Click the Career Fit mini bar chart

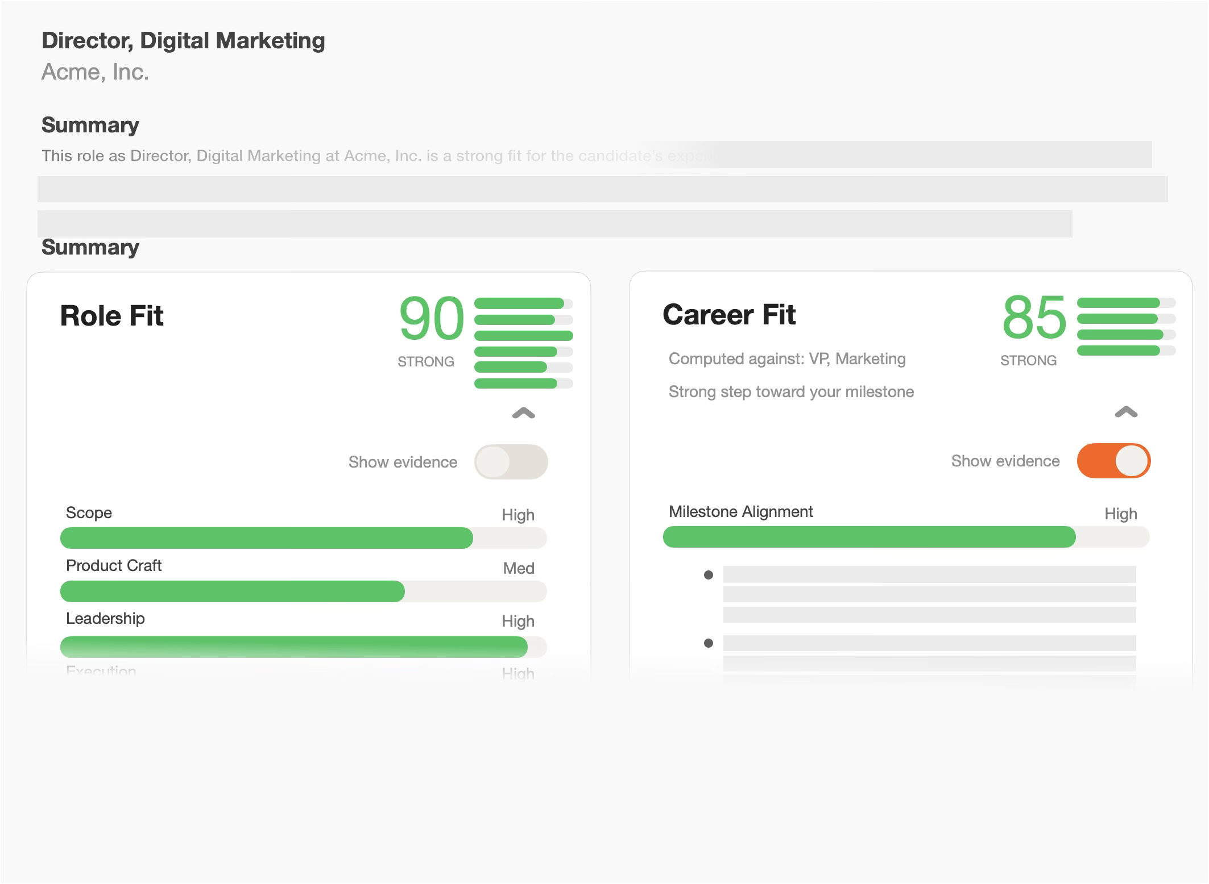point(1127,327)
